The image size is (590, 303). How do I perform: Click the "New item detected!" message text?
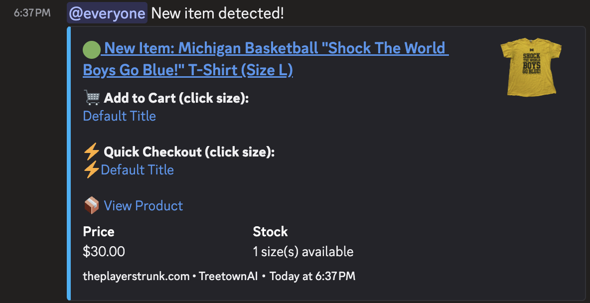tap(217, 13)
